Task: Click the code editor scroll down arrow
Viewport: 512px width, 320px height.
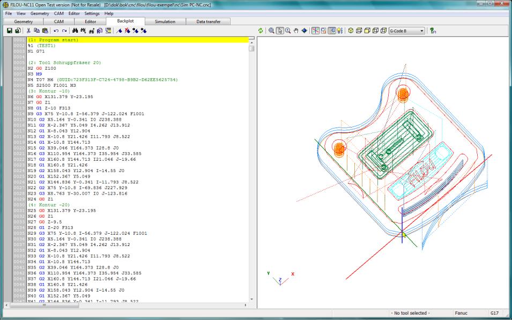Action: point(251,299)
